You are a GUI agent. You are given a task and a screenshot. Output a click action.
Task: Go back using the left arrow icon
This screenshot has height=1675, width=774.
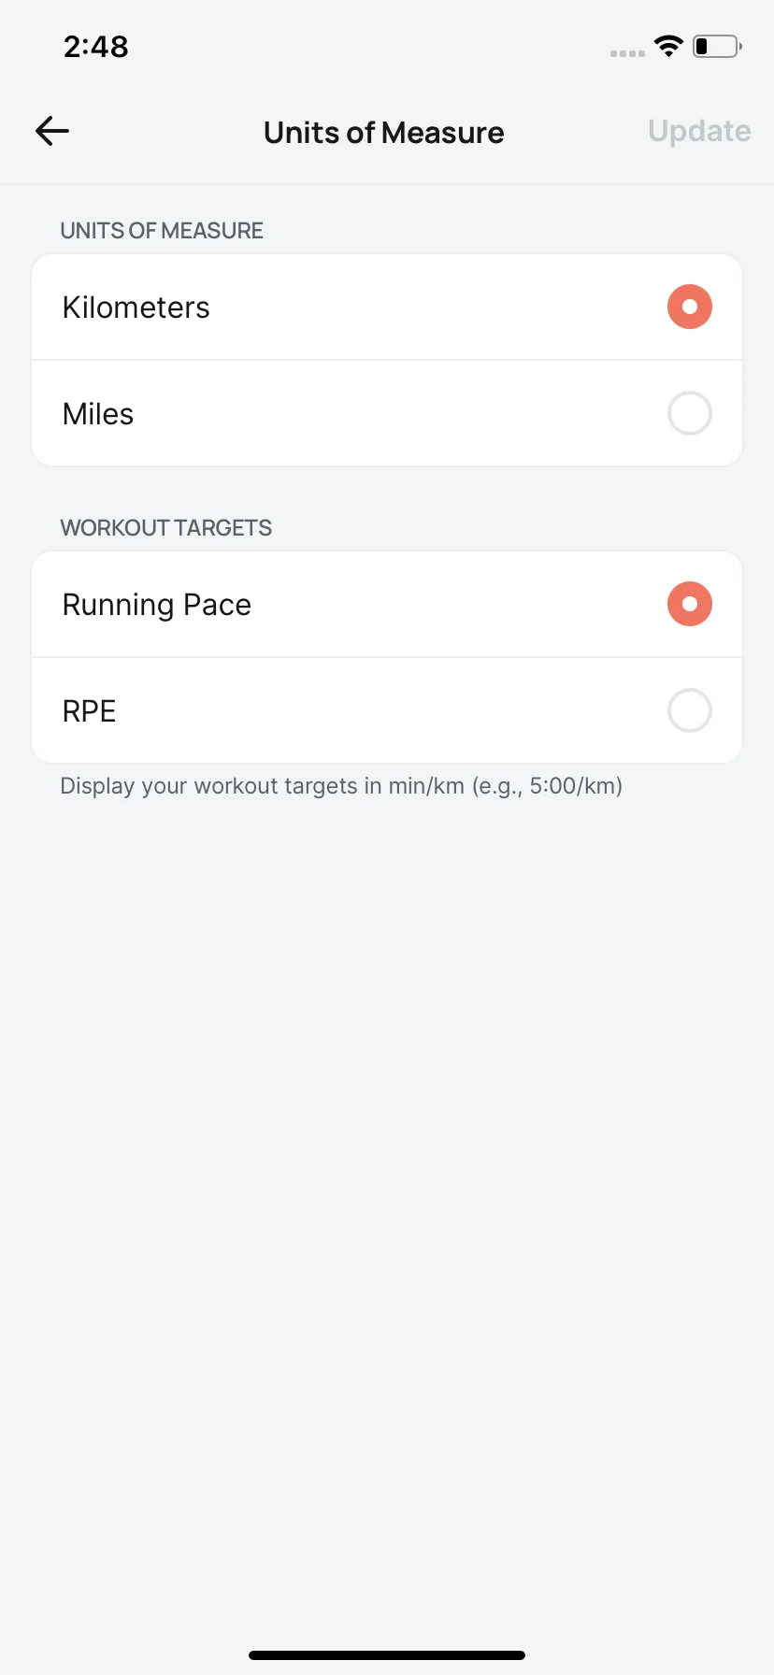[x=52, y=132]
